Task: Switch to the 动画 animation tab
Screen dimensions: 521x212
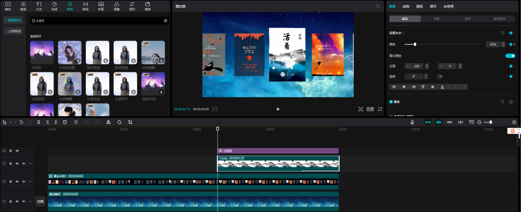Action: (x=406, y=6)
